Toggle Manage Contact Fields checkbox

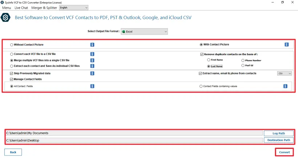11,79
